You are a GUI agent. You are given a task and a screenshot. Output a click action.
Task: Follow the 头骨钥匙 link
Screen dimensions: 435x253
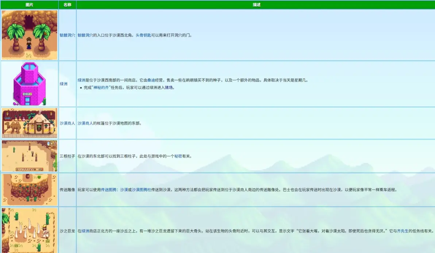point(143,35)
